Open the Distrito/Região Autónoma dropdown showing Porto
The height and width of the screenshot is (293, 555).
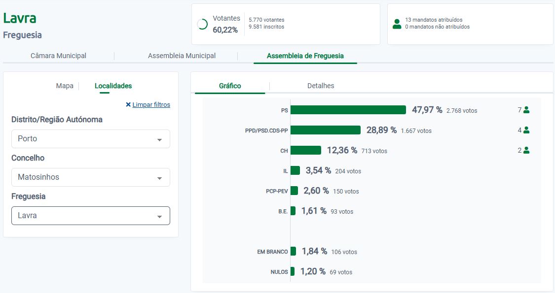(91, 139)
